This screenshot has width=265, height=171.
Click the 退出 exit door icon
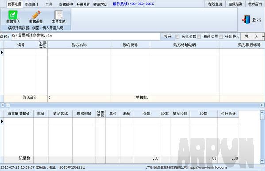pyautogui.click(x=246, y=20)
